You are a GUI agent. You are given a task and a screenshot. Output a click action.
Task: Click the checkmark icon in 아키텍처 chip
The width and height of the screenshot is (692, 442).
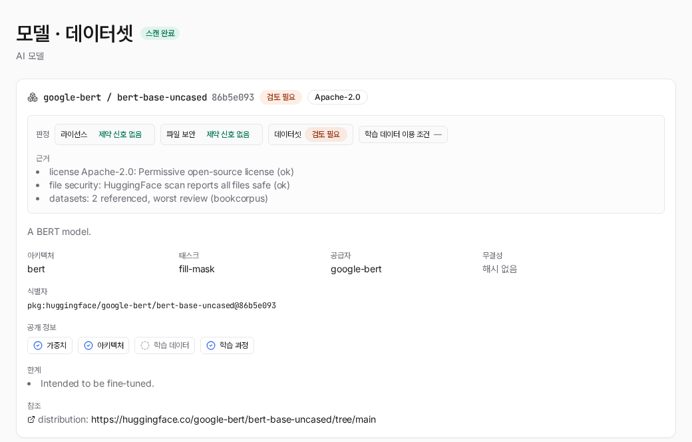tap(88, 345)
